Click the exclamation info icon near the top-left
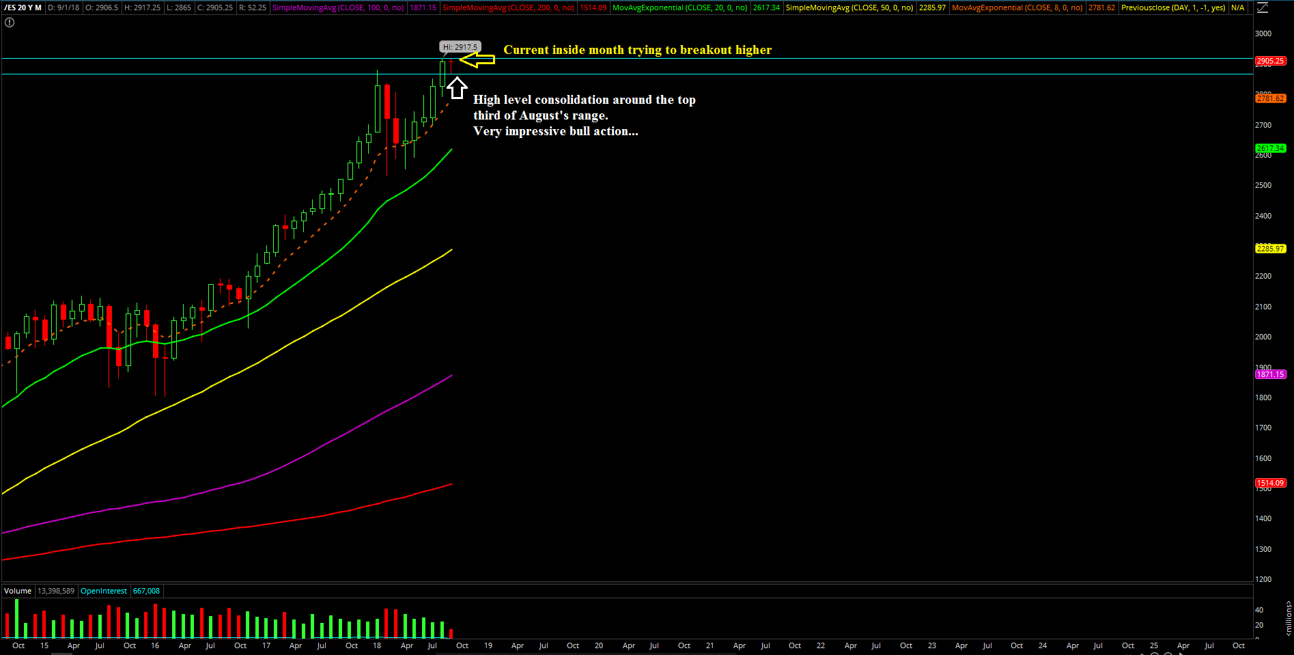The height and width of the screenshot is (655, 1294). tap(10, 23)
